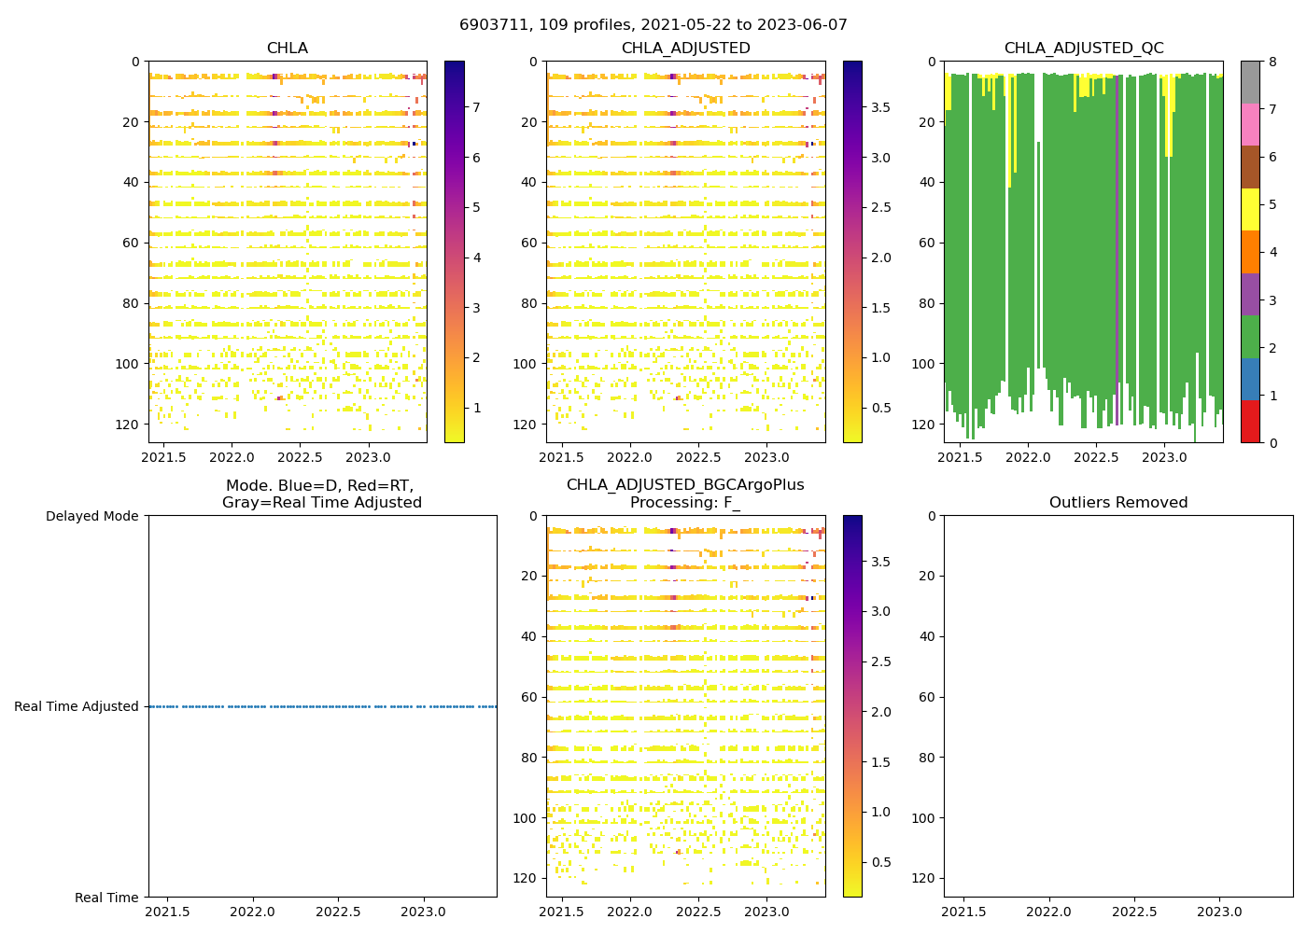1307x933 pixels.
Task: Select the yellow segment of QC colorbar
Action: point(1250,209)
